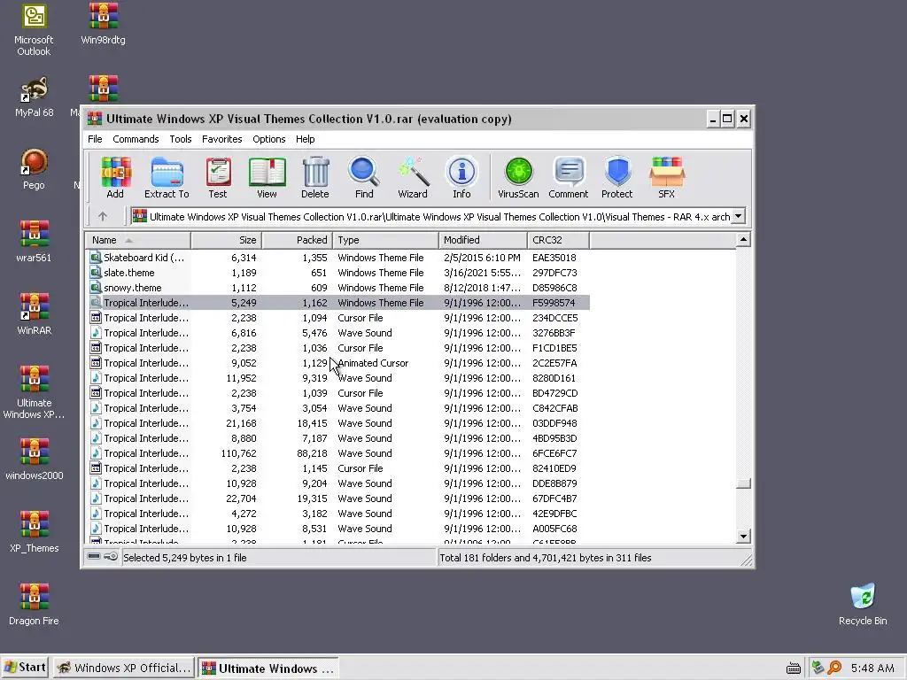The height and width of the screenshot is (680, 907).
Task: Select MyPal 68 desktop shortcut
Action: click(34, 97)
